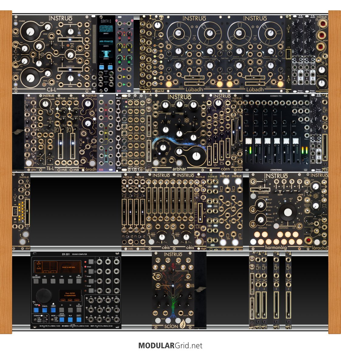This screenshot has width=341, height=352.
Task: Click the harmonàig module name label
Action: pyautogui.click(x=276, y=247)
